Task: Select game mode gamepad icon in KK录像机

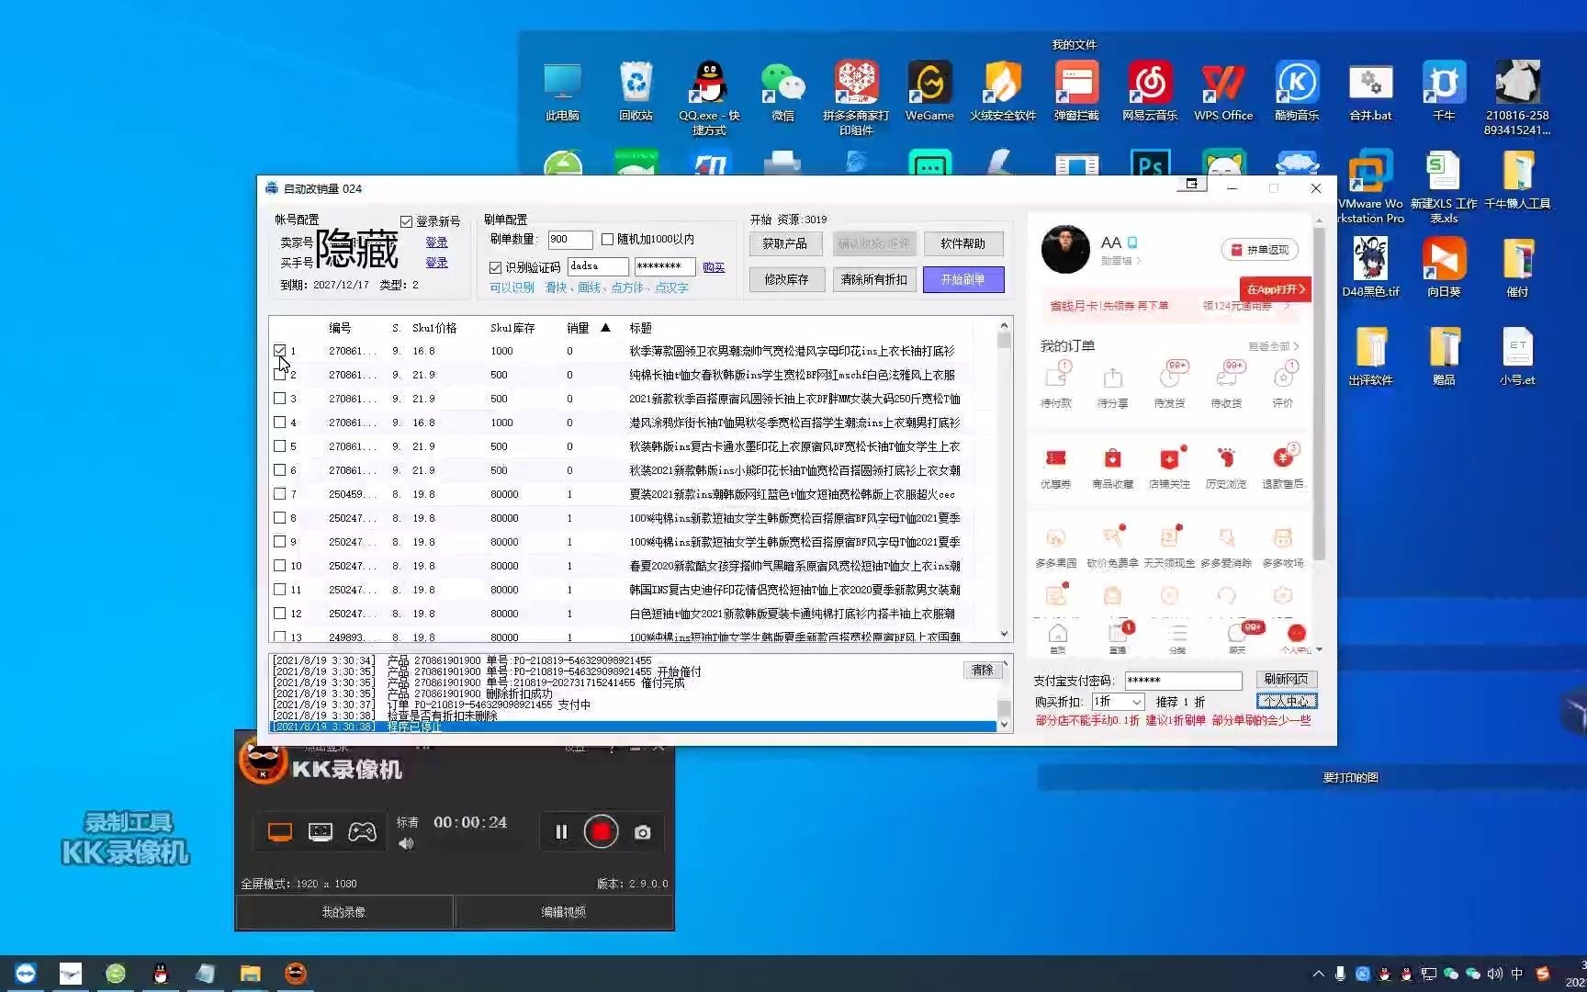Action: pos(362,832)
